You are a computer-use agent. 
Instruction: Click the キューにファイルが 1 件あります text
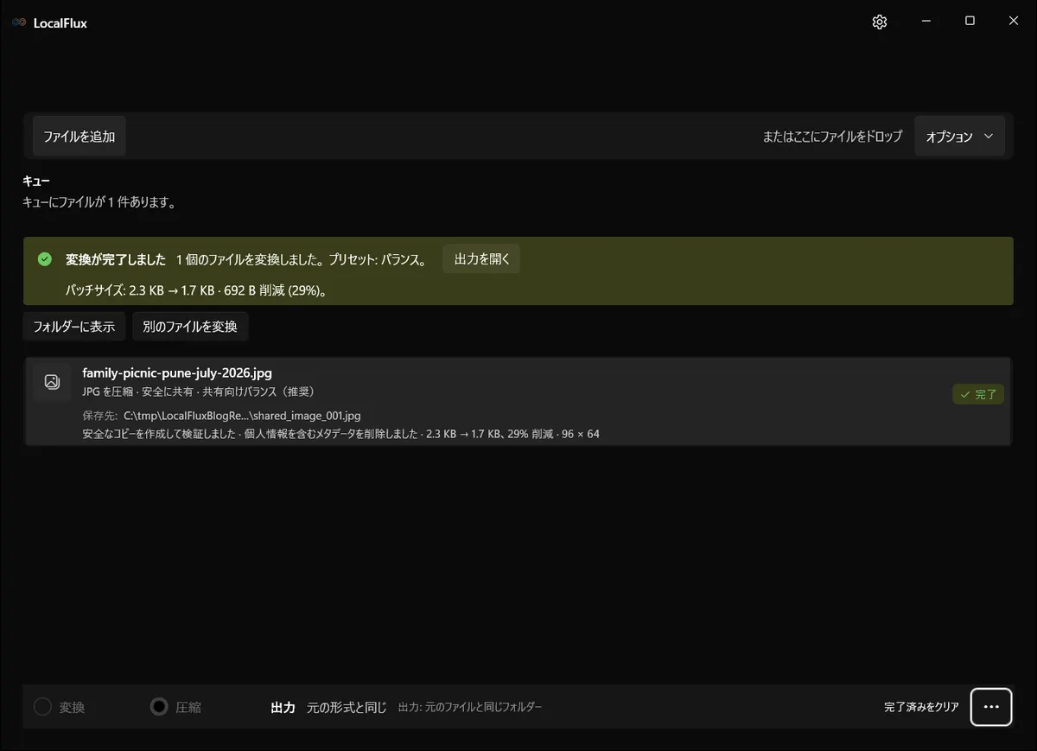pos(99,202)
